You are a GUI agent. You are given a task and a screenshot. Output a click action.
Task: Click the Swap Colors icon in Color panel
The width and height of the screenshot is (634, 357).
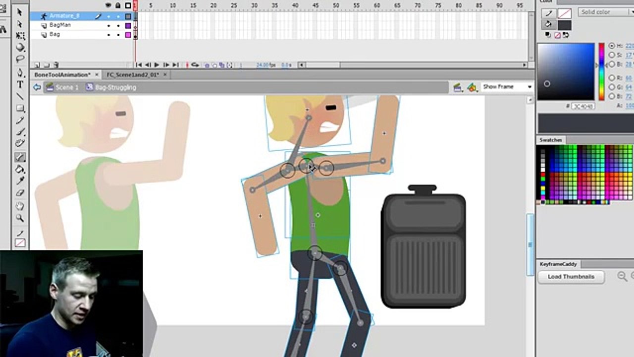(x=566, y=35)
